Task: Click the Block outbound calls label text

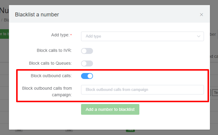Action: tap(51, 76)
